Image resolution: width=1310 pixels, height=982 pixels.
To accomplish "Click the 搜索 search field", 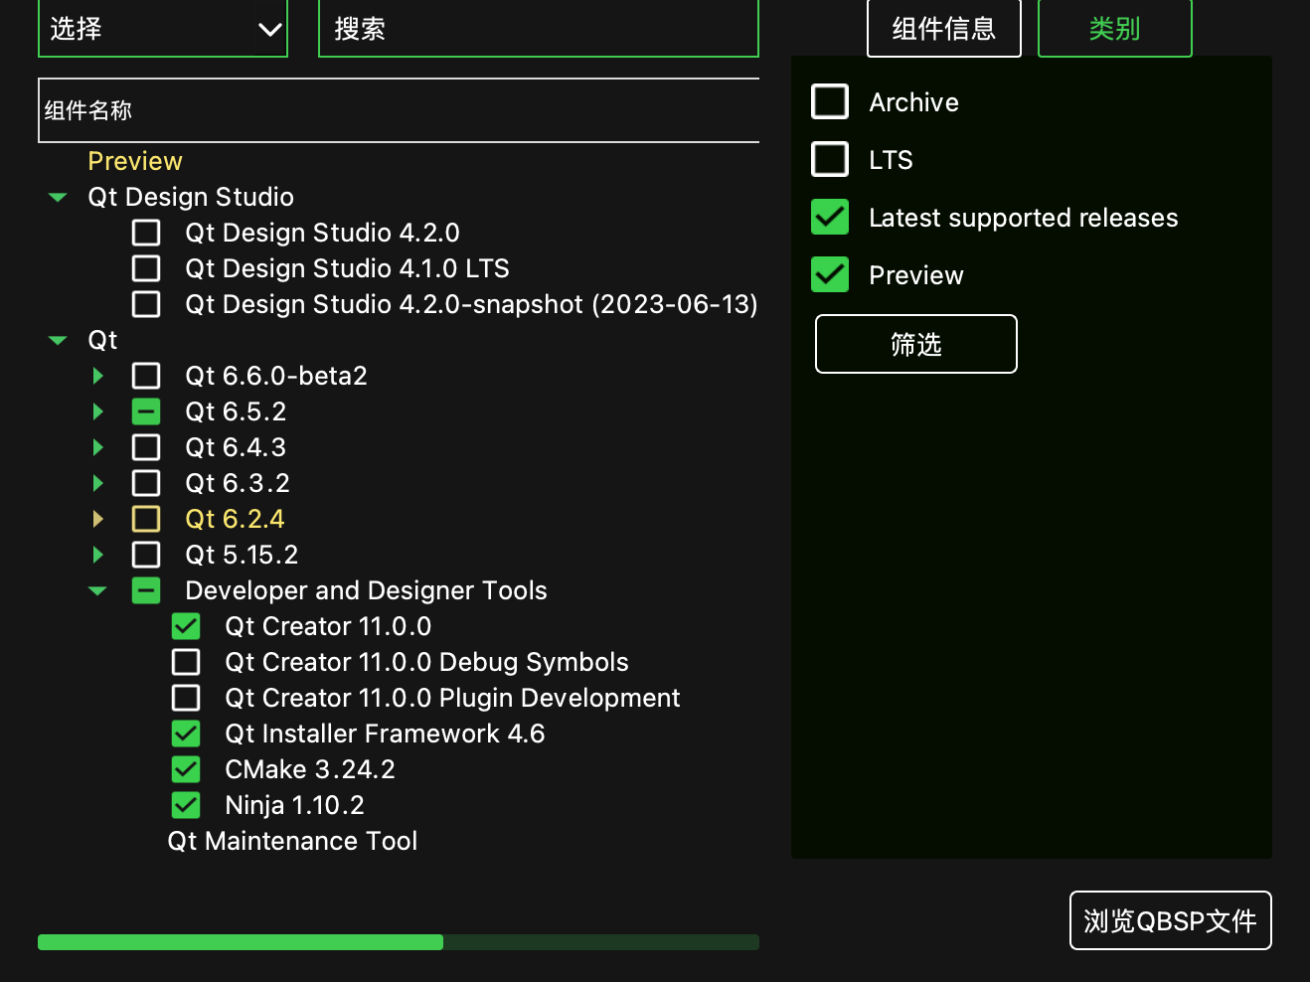I will (539, 28).
